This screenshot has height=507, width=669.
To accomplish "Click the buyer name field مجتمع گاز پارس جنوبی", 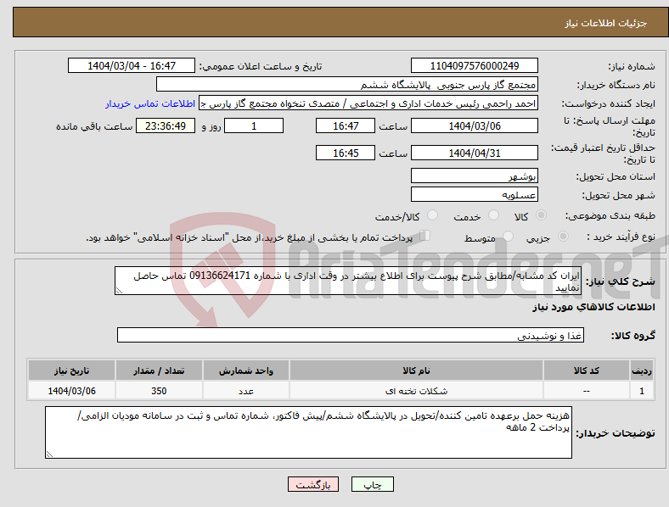I will click(x=347, y=84).
